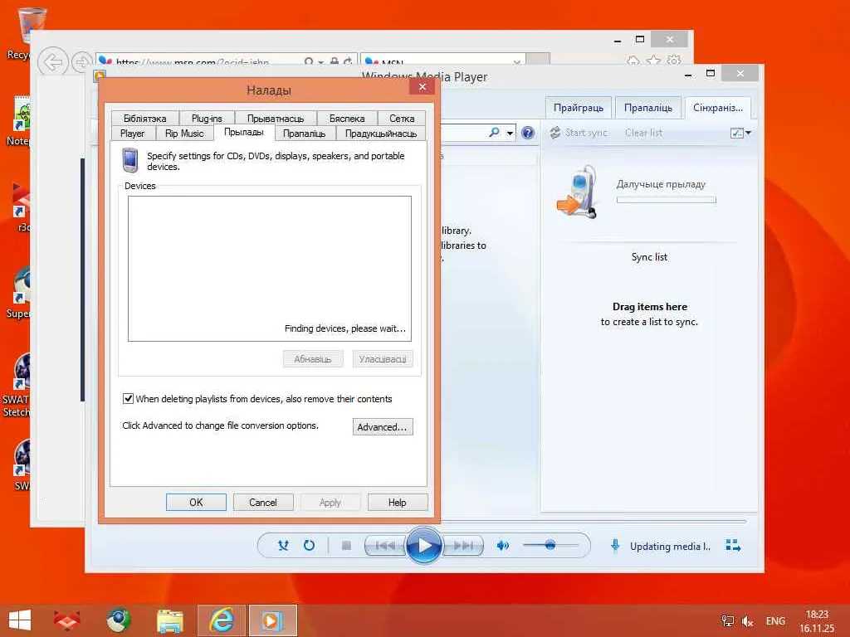This screenshot has height=637, width=850.
Task: Click the handheld device icon in dialog
Action: point(130,160)
